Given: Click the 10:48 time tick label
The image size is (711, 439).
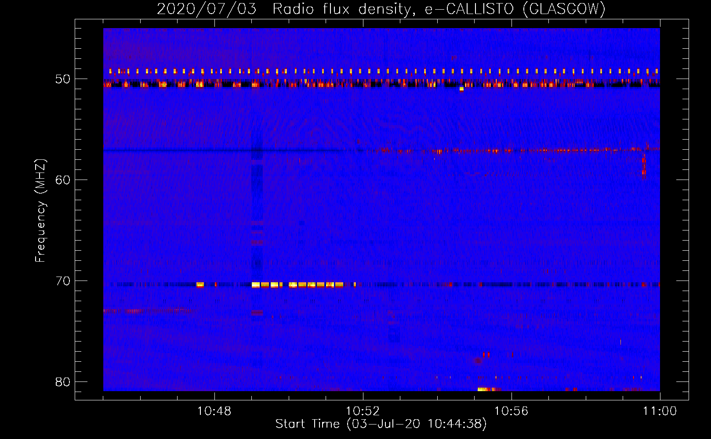Looking at the screenshot, I should click(214, 411).
